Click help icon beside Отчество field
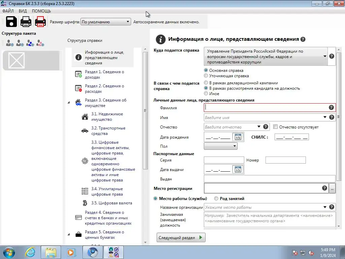This screenshot has width=345, height=259. click(265, 127)
